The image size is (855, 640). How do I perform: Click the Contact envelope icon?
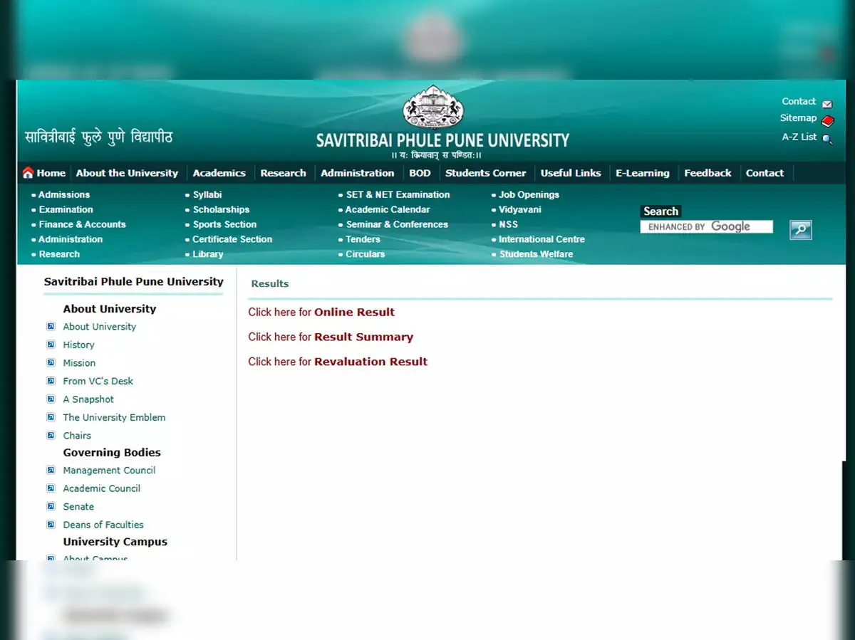coord(827,103)
